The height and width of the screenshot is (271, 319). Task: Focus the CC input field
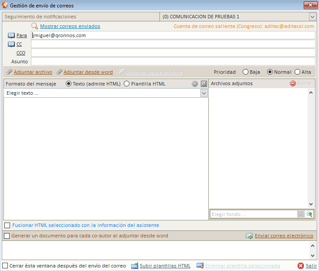click(x=173, y=44)
